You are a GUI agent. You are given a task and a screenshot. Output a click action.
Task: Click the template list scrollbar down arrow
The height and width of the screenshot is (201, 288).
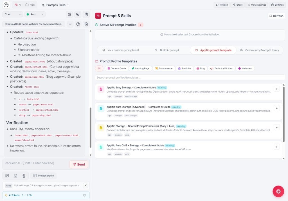[283, 158]
